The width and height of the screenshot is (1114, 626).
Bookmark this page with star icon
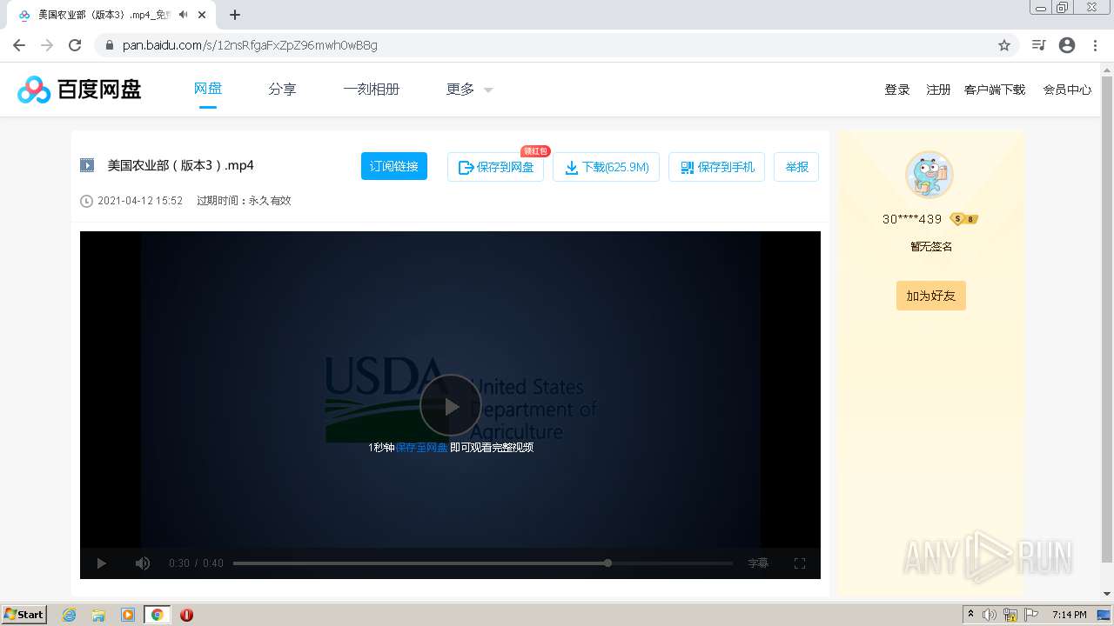click(1004, 45)
